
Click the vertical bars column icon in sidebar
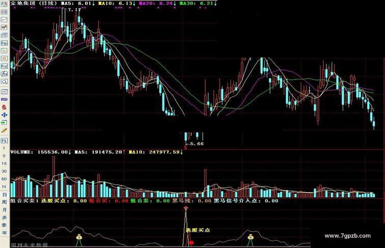(4, 12)
